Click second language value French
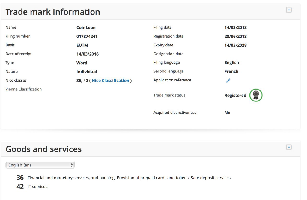Screen dimensions: 307x200 coord(231,71)
